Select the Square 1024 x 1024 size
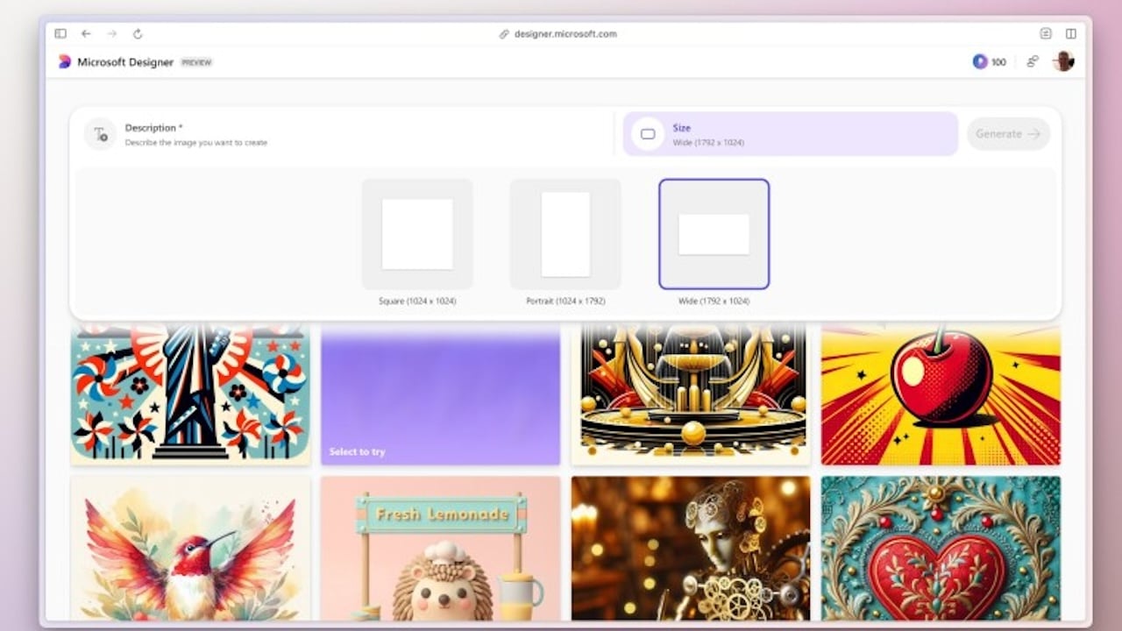This screenshot has height=631, width=1122. (x=417, y=234)
